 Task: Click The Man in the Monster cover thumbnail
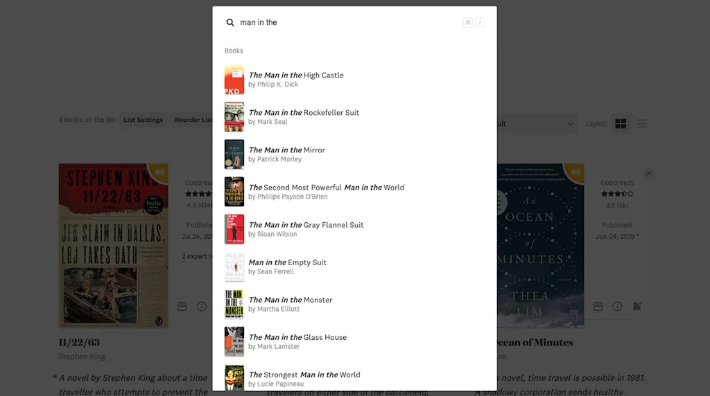pos(234,304)
